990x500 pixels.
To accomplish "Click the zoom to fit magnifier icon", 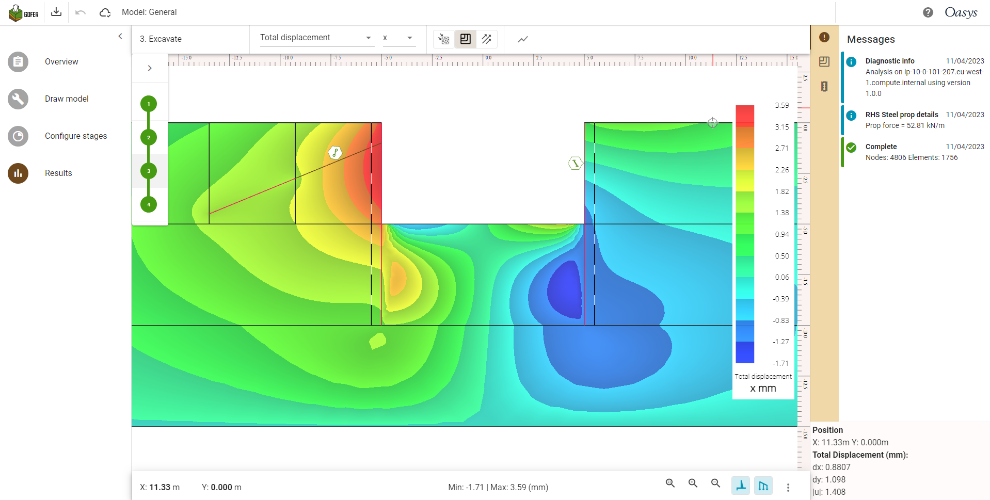I will [670, 483].
